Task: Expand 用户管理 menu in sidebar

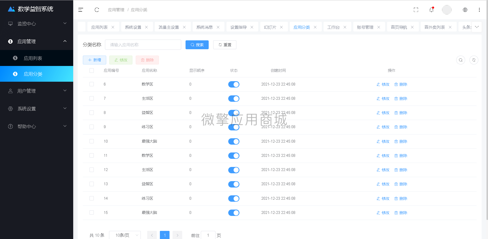Action: (x=37, y=91)
